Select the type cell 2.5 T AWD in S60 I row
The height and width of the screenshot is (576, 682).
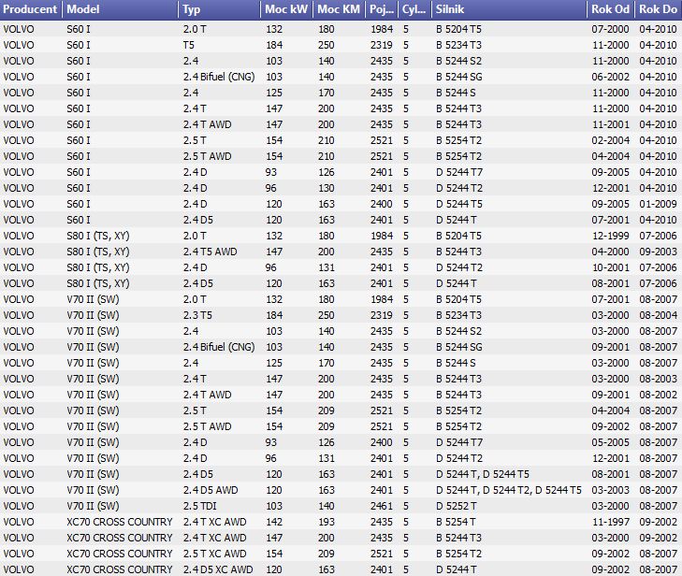(207, 156)
